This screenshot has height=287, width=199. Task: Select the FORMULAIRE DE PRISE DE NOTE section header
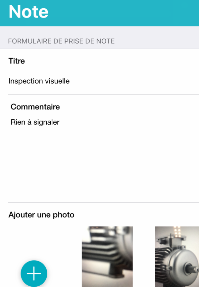(61, 41)
